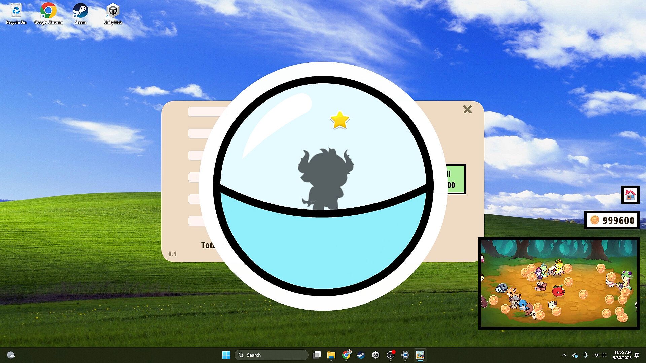Close the beige panel with the X
This screenshot has height=363, width=646.
[x=467, y=109]
